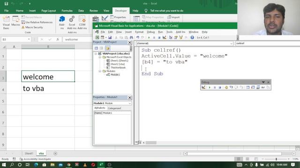Click Macro Security in Code group
Screen dimensions: 300x168
32,27
